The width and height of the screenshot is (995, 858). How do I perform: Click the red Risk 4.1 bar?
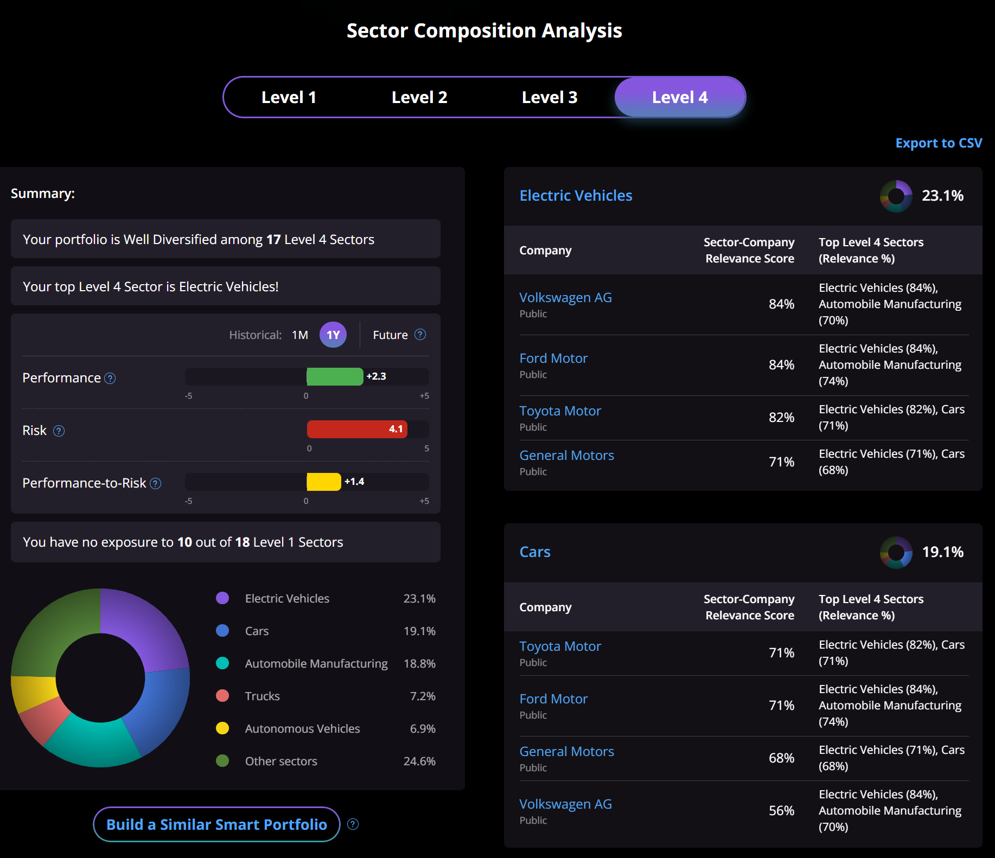tap(357, 429)
